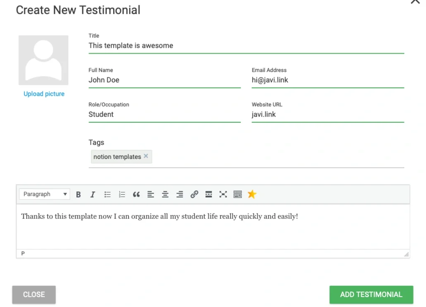Insert a bulleted list

click(107, 194)
